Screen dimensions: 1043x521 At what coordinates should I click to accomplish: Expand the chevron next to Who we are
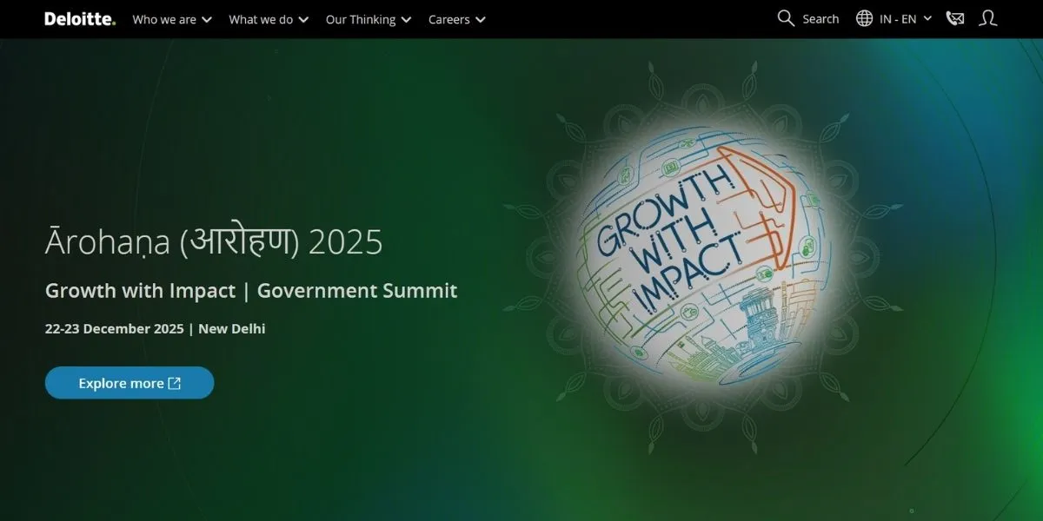pos(206,20)
